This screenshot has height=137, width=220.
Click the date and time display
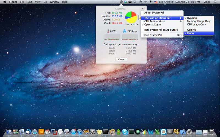click(x=188, y=2)
